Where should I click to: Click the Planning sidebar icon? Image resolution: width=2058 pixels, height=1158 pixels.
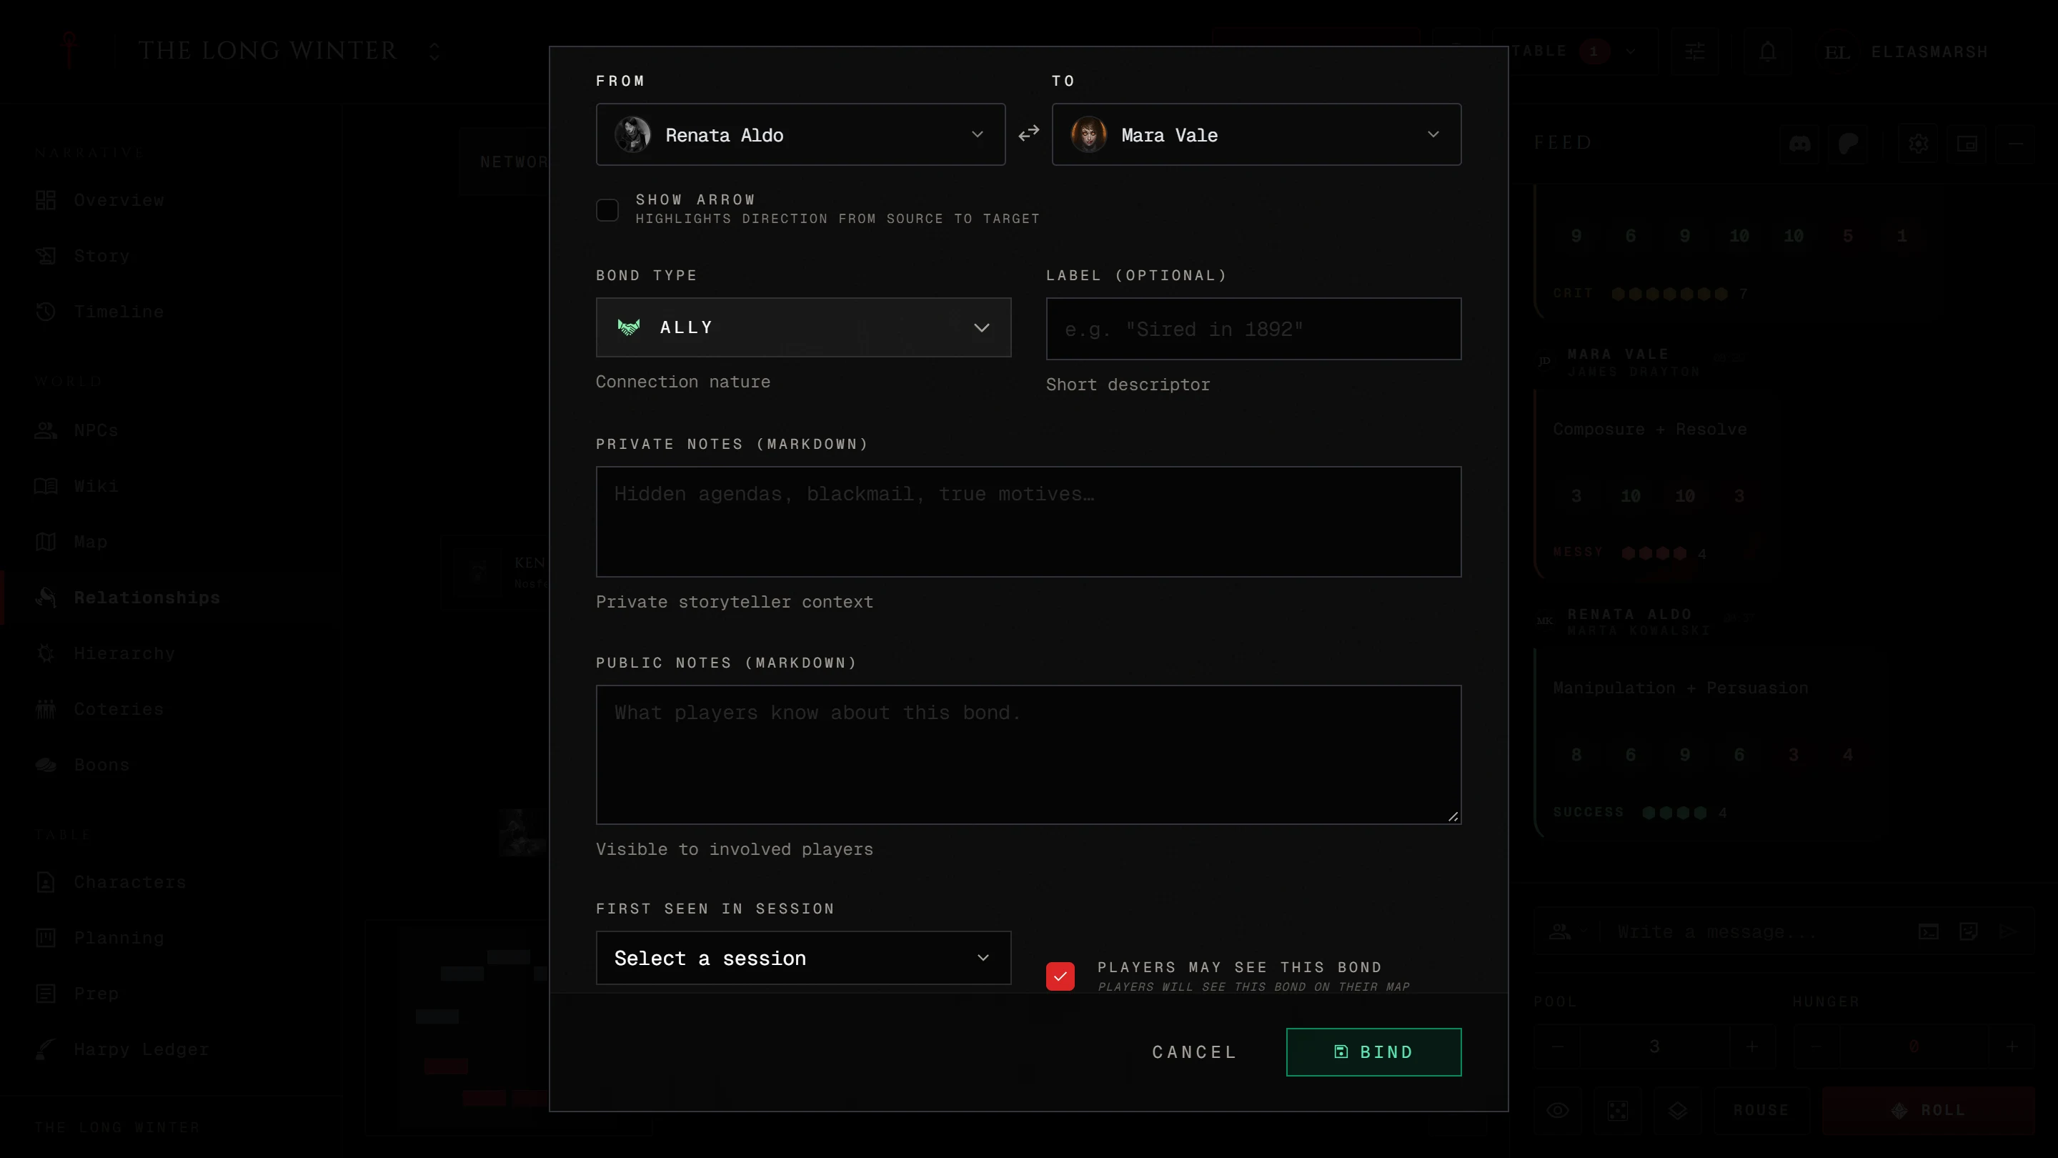46,937
